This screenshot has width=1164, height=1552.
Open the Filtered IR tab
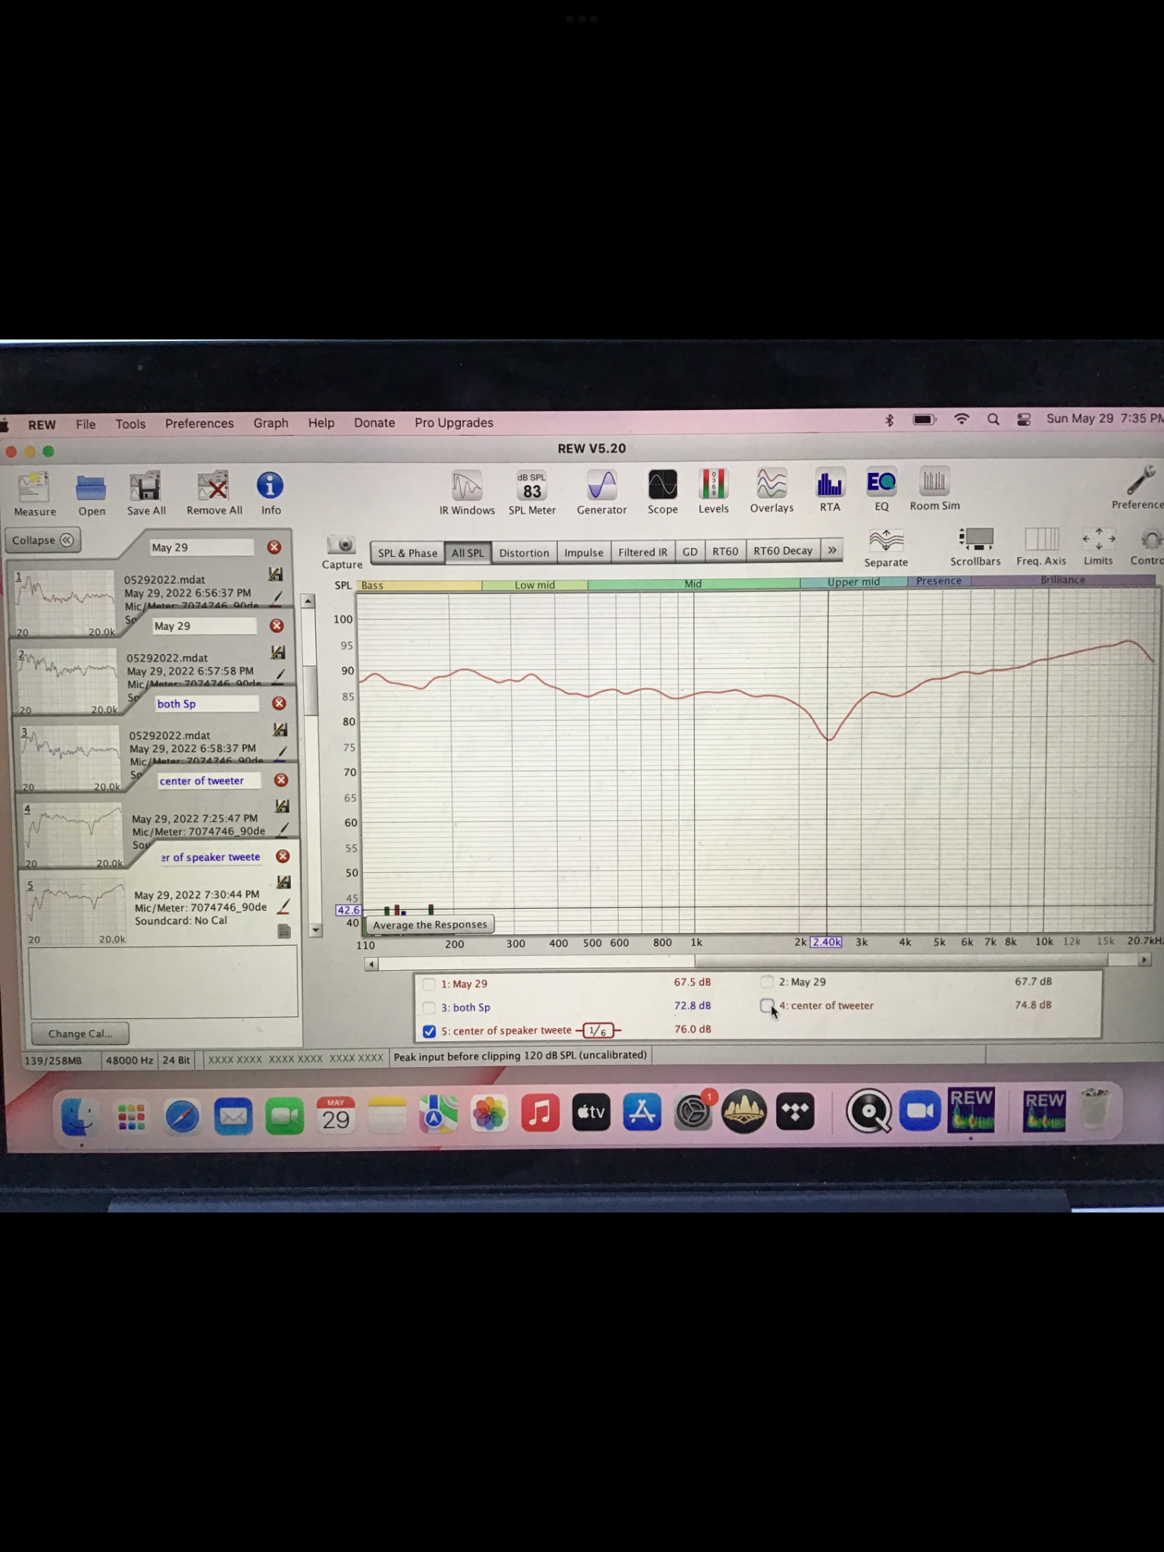pyautogui.click(x=643, y=552)
